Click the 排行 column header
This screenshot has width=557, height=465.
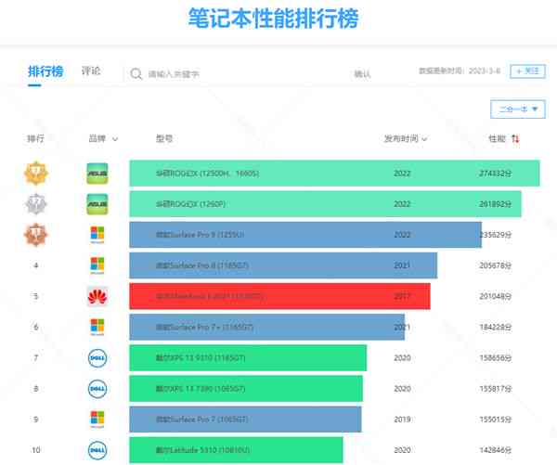36,138
